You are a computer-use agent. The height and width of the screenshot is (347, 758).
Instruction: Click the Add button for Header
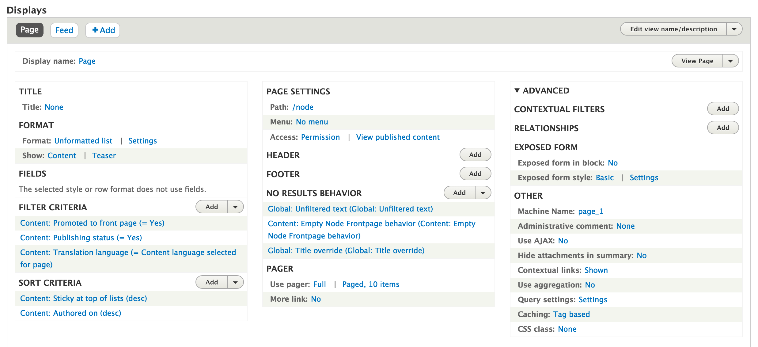pyautogui.click(x=475, y=155)
